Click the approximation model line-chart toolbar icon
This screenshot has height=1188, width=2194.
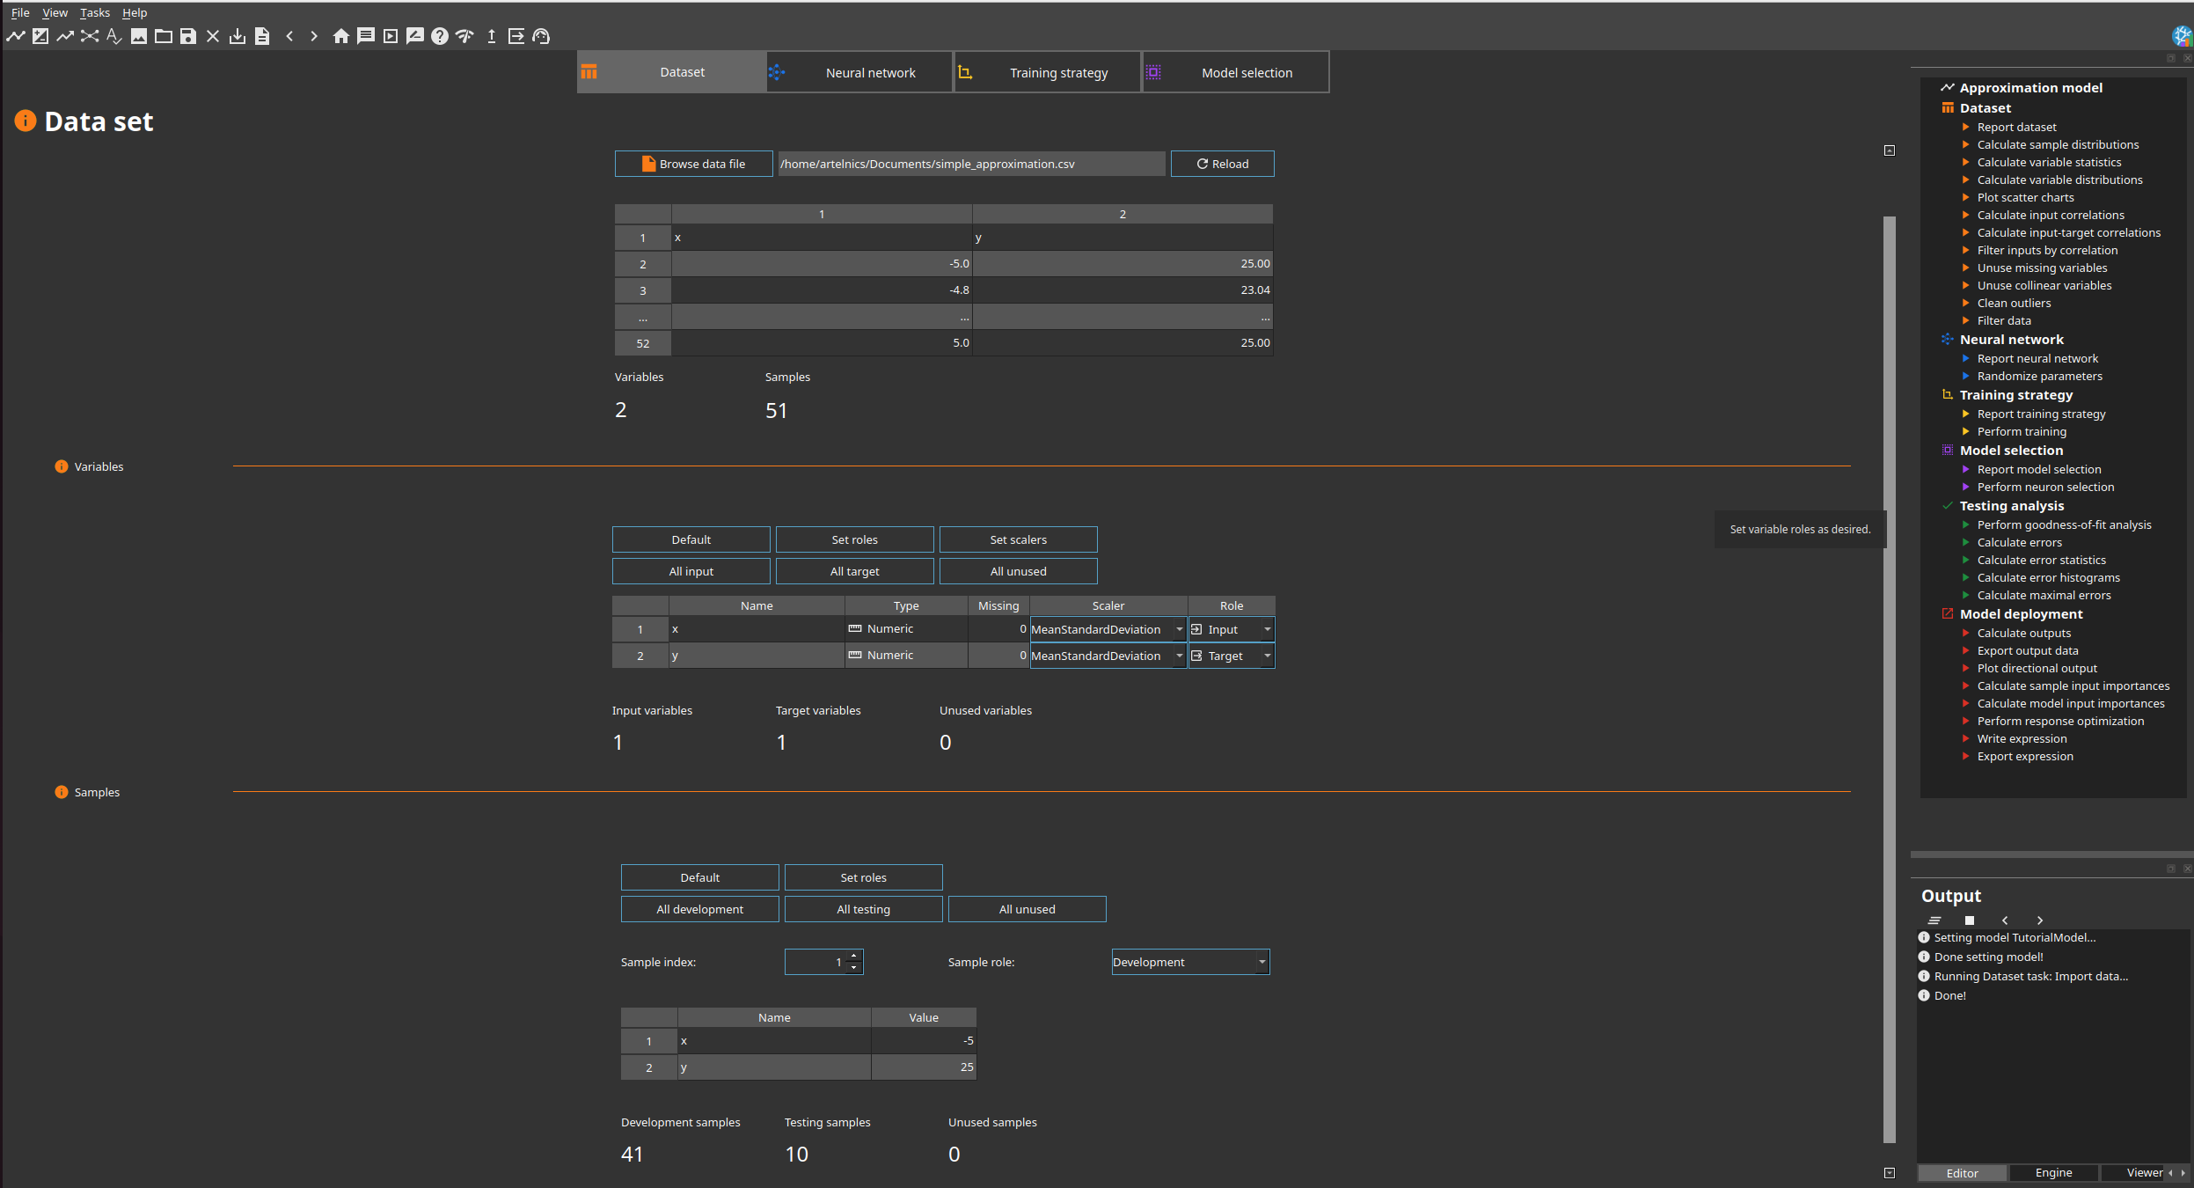[x=16, y=36]
